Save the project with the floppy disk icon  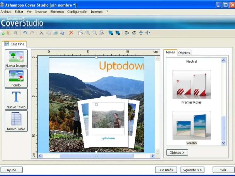pyautogui.click(x=16, y=33)
